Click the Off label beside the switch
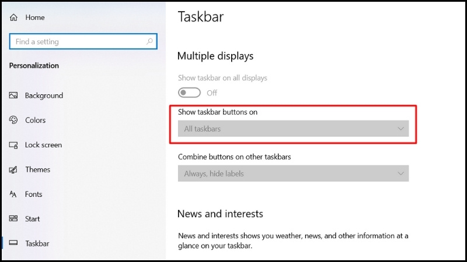The width and height of the screenshot is (467, 262). coord(212,93)
